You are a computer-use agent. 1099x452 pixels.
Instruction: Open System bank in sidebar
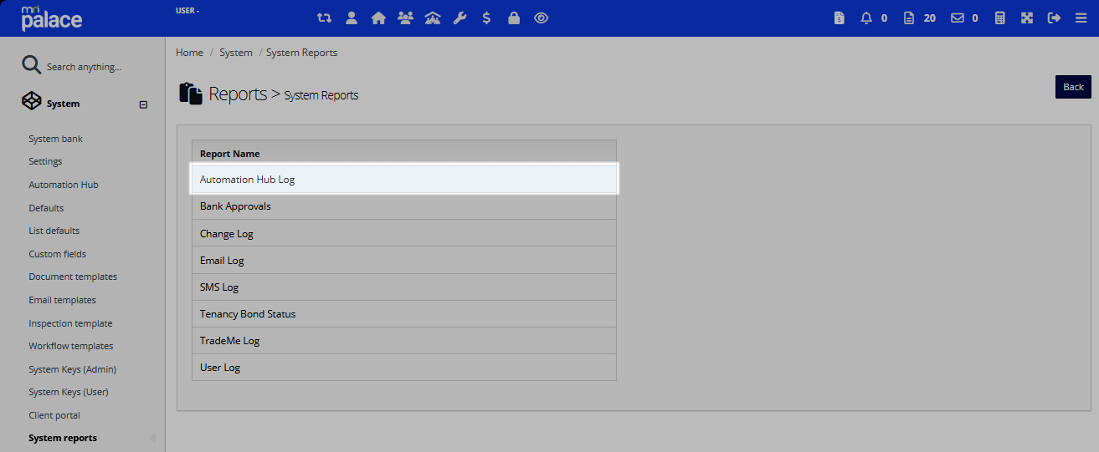click(55, 139)
